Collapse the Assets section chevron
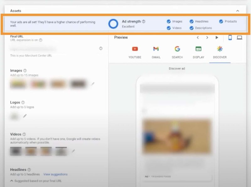 (238, 11)
